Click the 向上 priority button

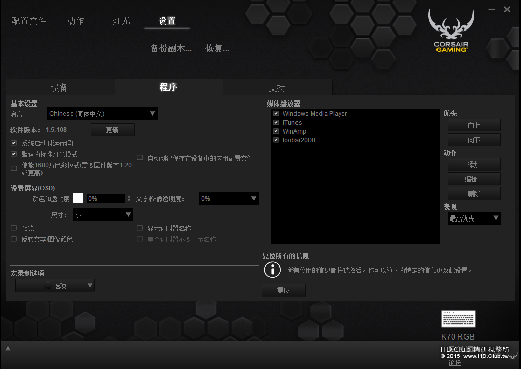474,125
